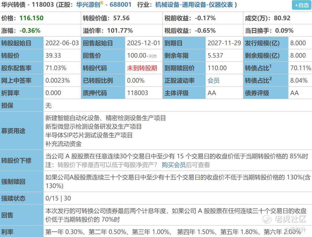Open the 华兴源创 stock link
Image resolution: width=312 pixels, height=237 pixels.
tap(88, 5)
